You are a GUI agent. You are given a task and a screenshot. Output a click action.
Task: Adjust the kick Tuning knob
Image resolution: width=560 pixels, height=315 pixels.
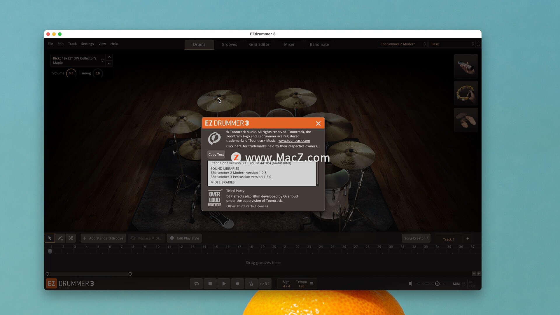click(97, 73)
